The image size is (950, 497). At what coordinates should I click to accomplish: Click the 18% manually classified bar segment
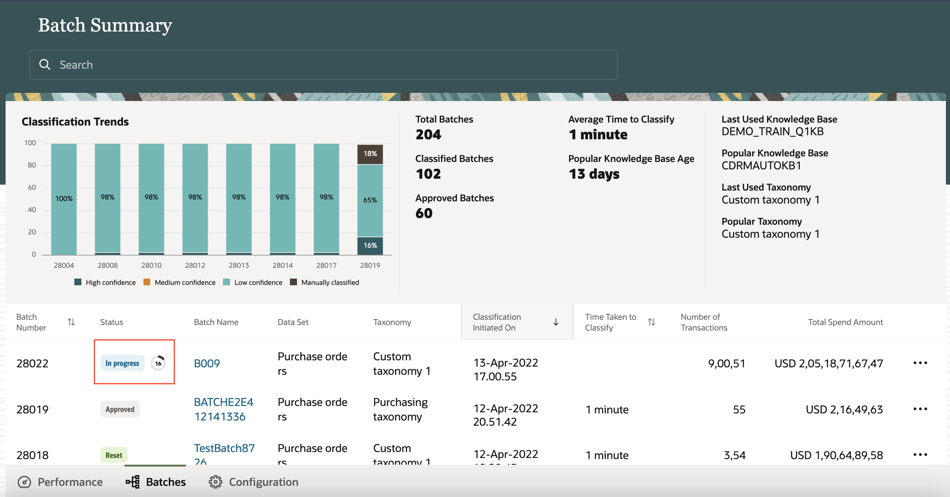tap(370, 154)
